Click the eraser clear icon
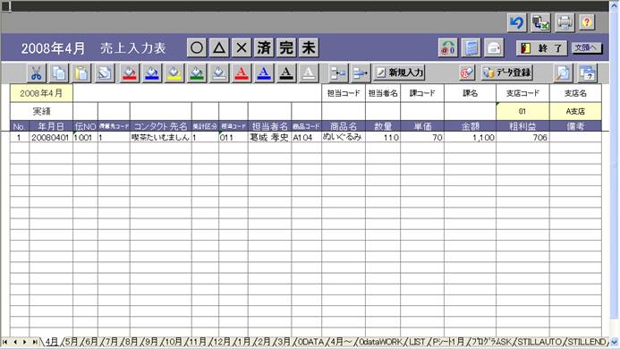The height and width of the screenshot is (349, 620). coord(105,73)
